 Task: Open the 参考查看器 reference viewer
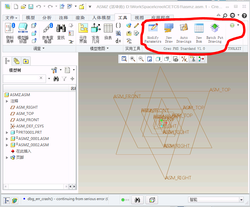pos(48,33)
